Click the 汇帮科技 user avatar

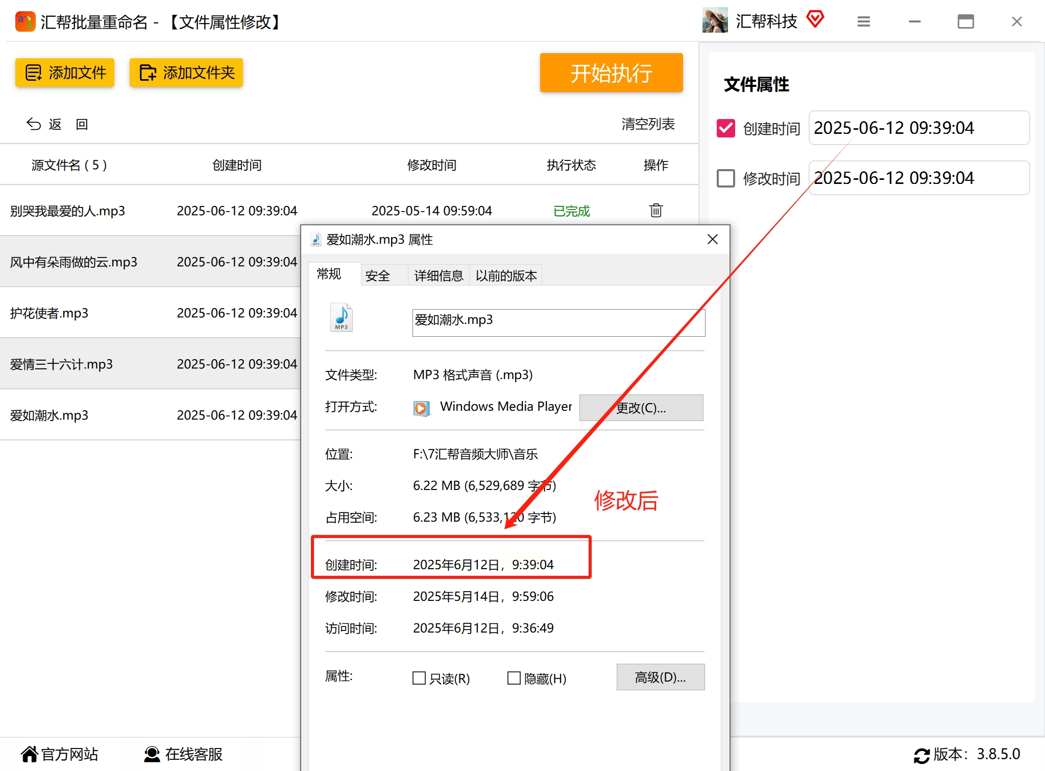tap(715, 21)
